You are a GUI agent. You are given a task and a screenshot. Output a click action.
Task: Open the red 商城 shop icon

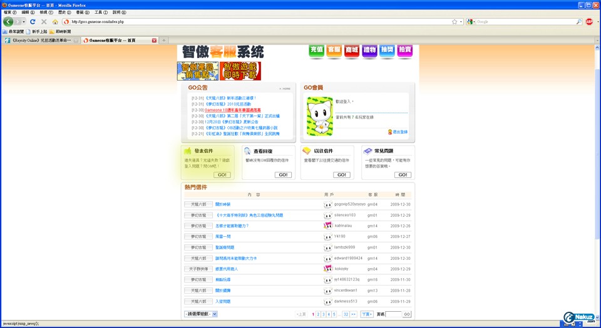click(352, 51)
